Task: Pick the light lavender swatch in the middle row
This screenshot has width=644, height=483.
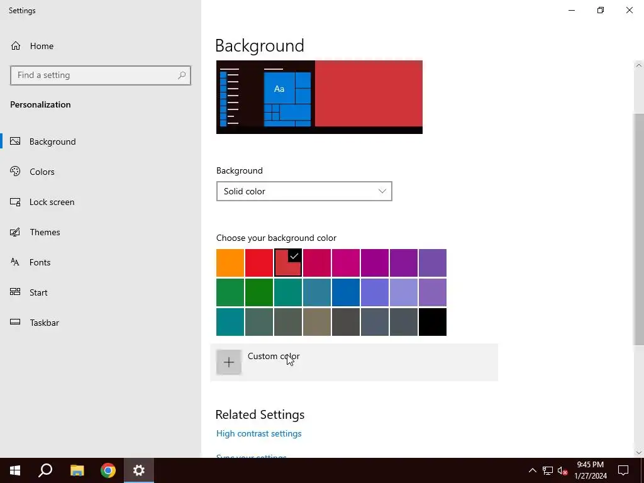Action: pyautogui.click(x=404, y=292)
